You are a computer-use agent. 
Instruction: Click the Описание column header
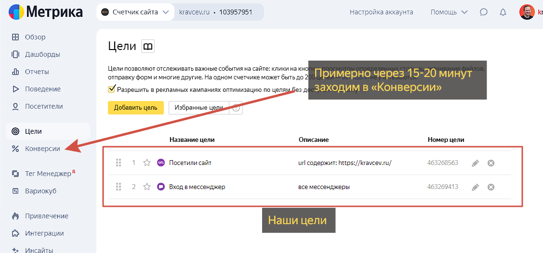[313, 139]
